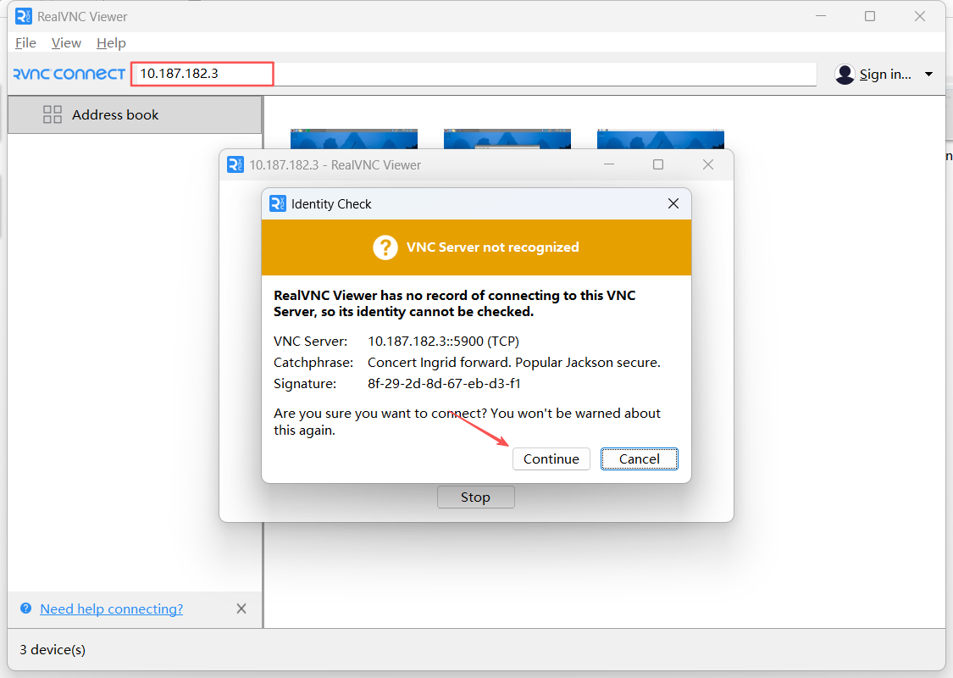
Task: Click Cancel in Identity Check dialog
Action: [640, 459]
